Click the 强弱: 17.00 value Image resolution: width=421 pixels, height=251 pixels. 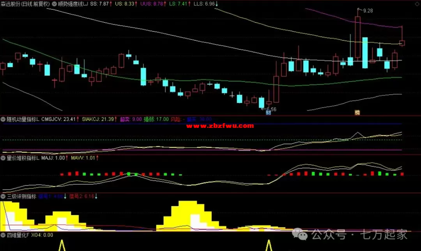(x=156, y=119)
